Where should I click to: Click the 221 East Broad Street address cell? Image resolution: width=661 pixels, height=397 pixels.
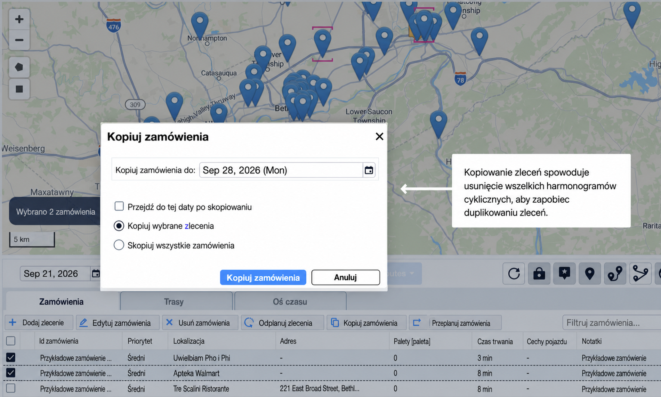pyautogui.click(x=319, y=388)
